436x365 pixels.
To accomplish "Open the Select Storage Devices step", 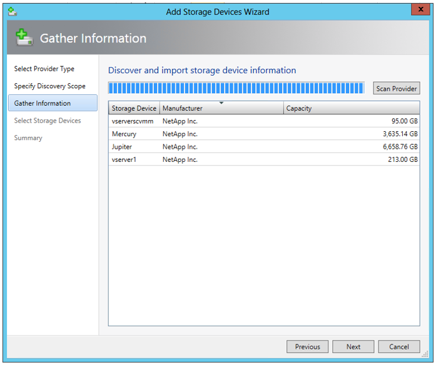I will click(48, 121).
